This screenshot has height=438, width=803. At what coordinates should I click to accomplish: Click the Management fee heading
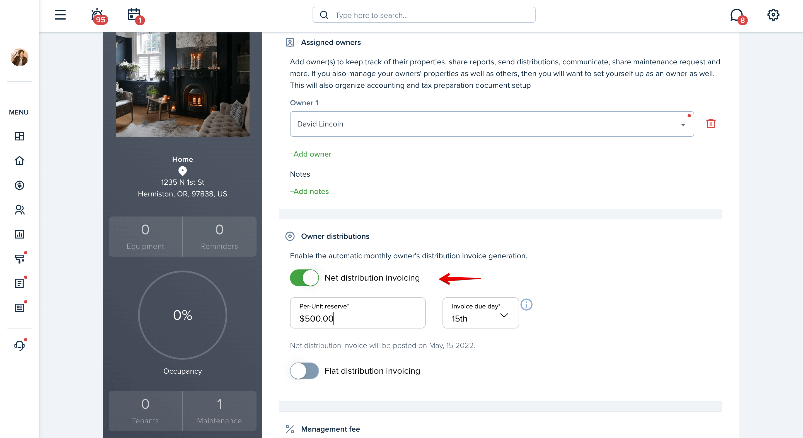coord(330,429)
